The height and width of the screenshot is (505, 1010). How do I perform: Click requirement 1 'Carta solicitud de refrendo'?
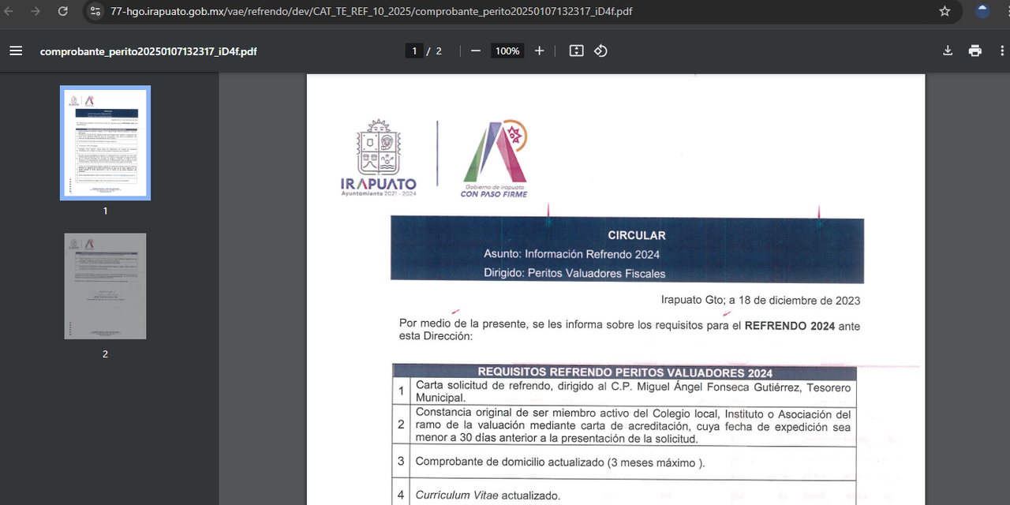pyautogui.click(x=633, y=392)
